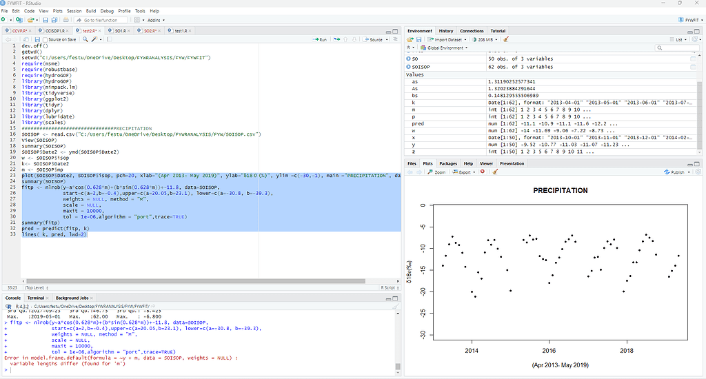Open the code tools magic wand
Image resolution: width=706 pixels, height=379 pixels.
pos(94,40)
